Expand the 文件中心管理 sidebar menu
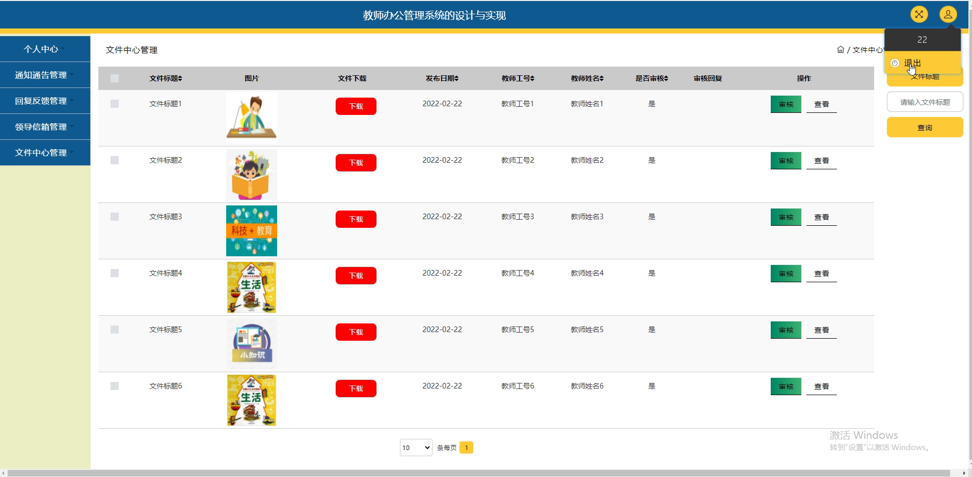This screenshot has width=972, height=477. [x=45, y=153]
